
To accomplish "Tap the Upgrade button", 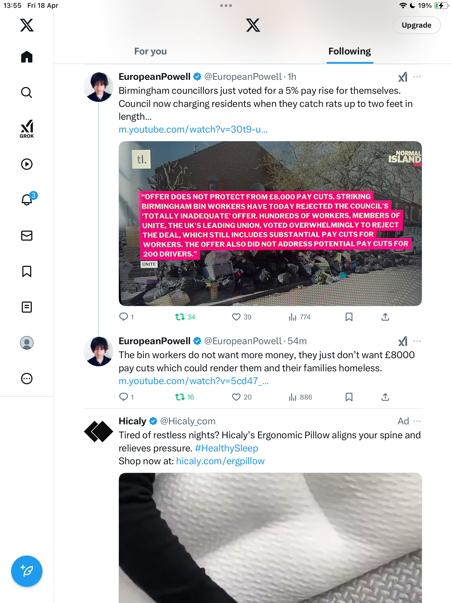I will pos(417,25).
